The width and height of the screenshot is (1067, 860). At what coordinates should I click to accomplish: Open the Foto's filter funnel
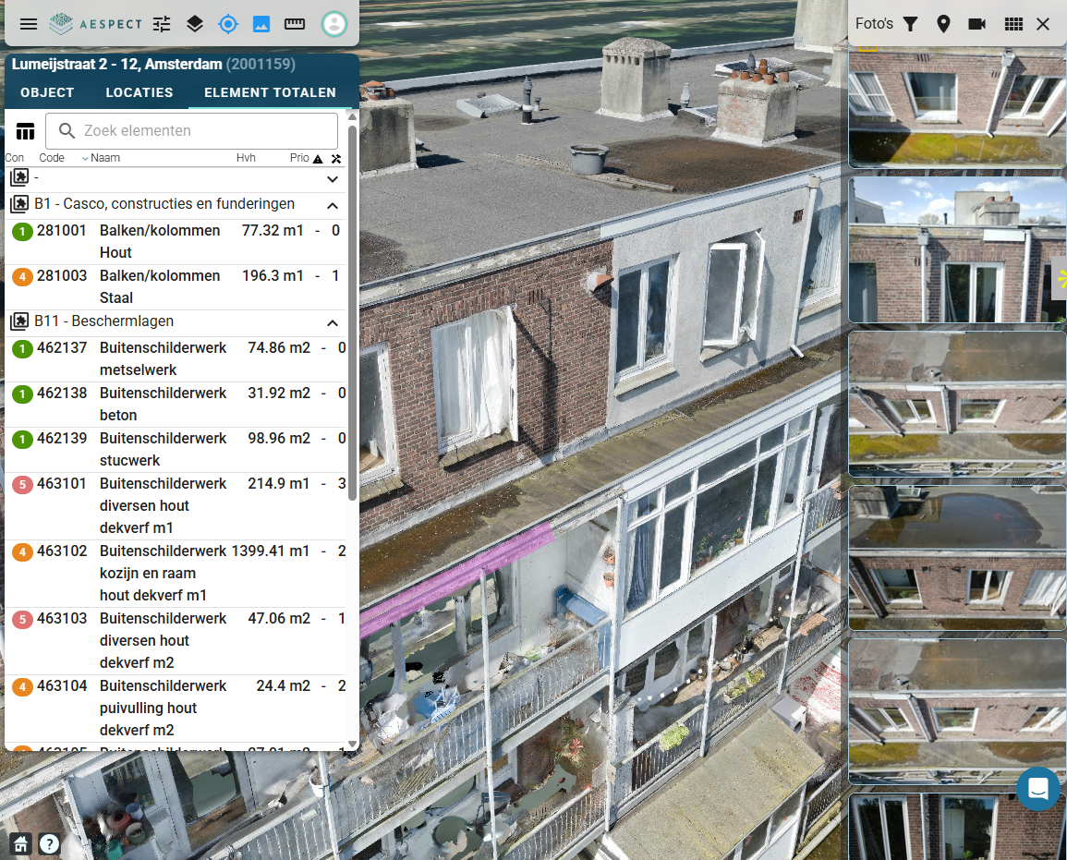coord(911,25)
